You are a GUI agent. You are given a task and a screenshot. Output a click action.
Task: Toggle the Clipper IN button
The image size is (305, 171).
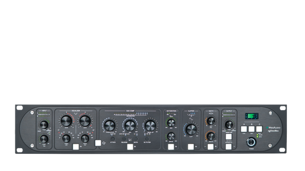click(191, 147)
